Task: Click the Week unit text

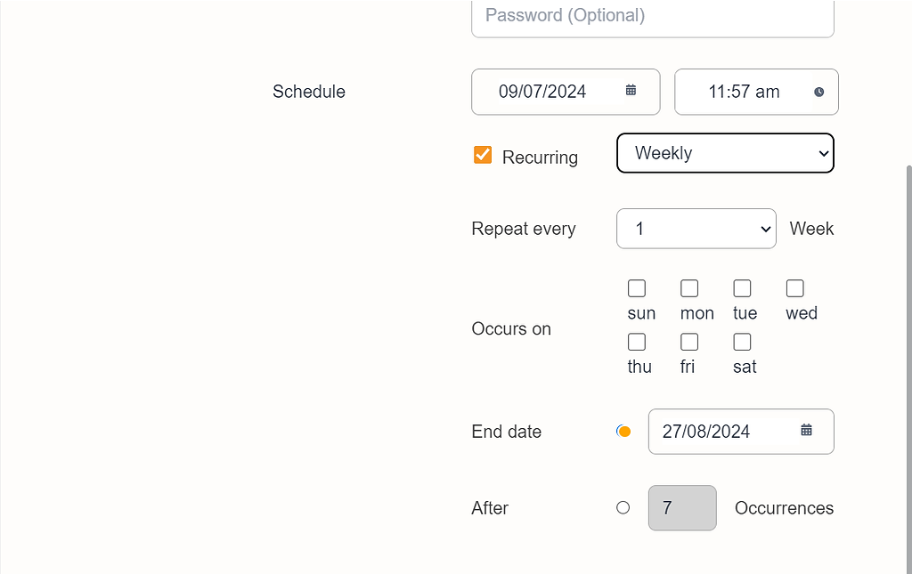Action: (811, 229)
